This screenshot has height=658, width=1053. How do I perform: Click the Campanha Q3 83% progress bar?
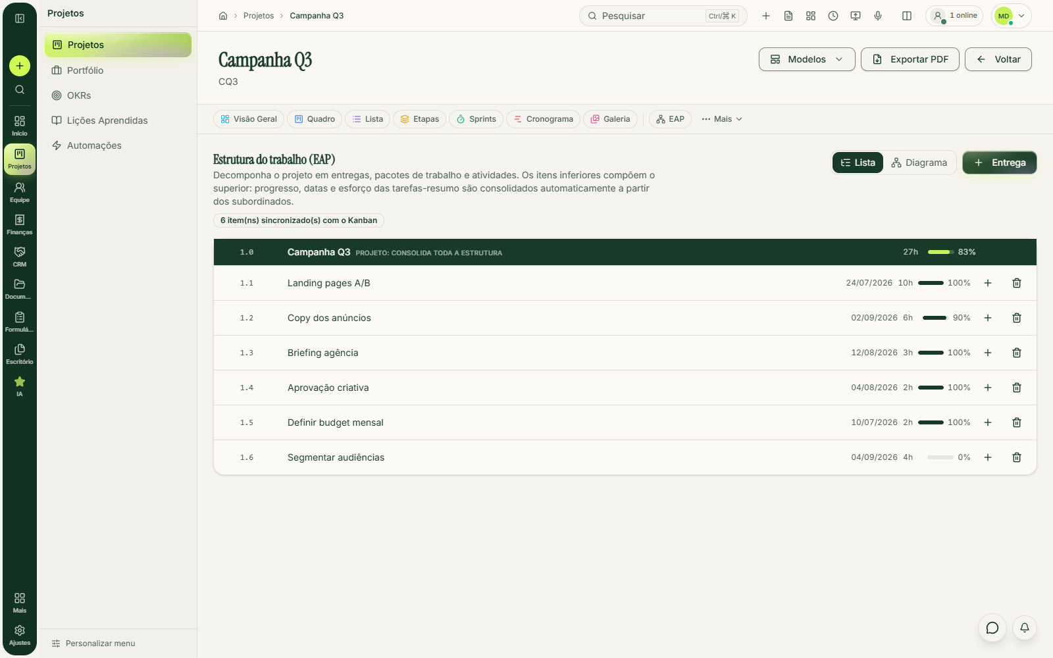[940, 252]
